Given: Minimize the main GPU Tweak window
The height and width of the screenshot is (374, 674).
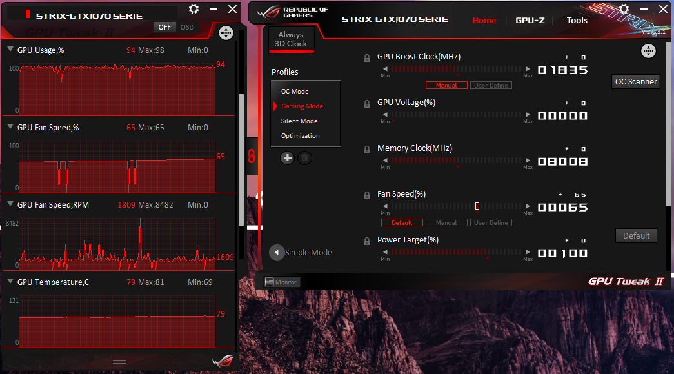Looking at the screenshot, I should pyautogui.click(x=644, y=9).
